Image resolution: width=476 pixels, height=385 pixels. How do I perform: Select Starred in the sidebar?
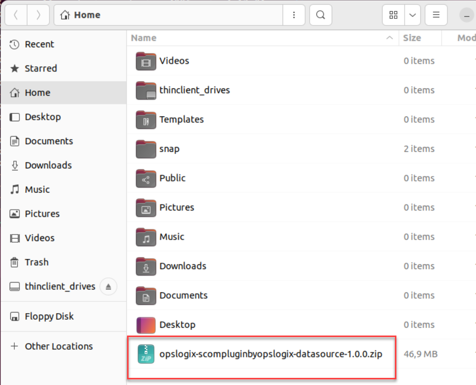(41, 68)
